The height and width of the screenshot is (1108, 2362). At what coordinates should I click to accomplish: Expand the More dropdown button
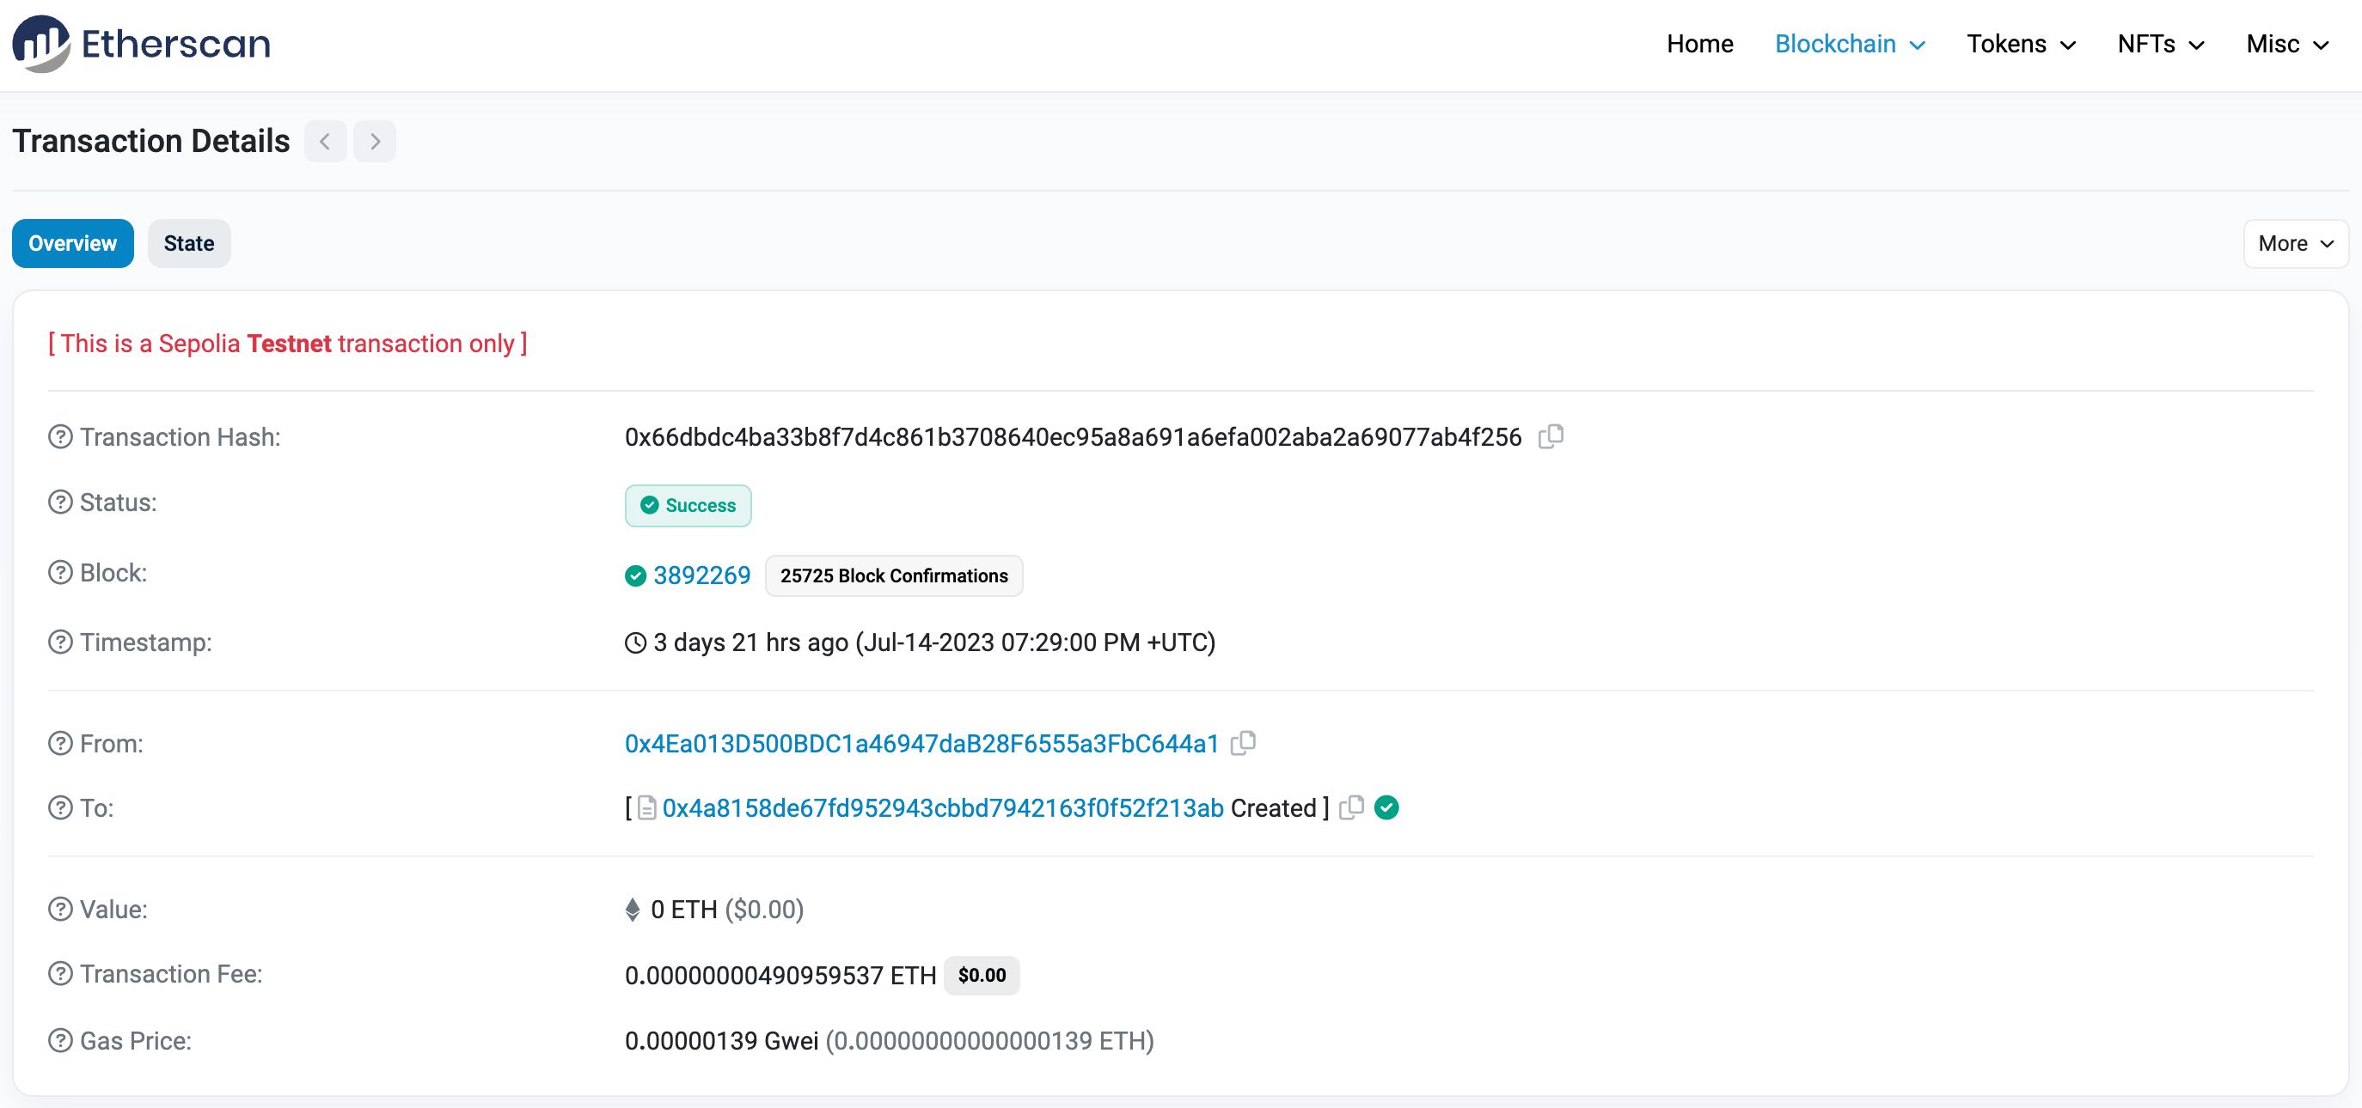pyautogui.click(x=2294, y=244)
